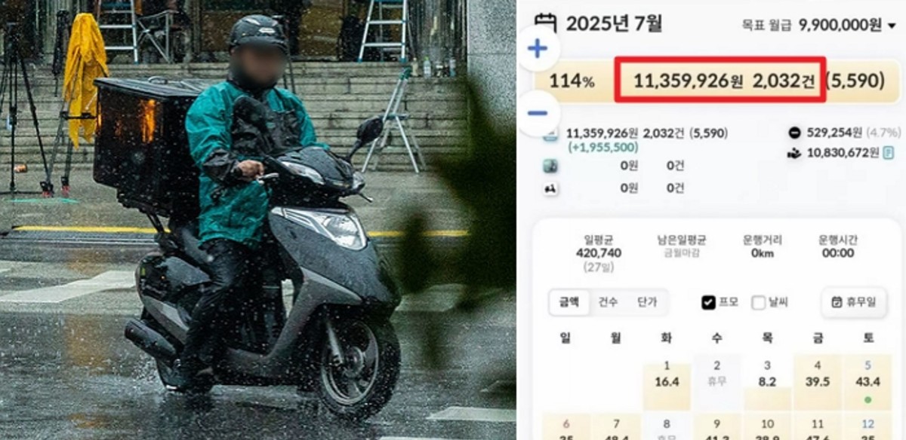The image size is (906, 440).
Task: Click the blue plus zoom button
Action: (x=538, y=50)
